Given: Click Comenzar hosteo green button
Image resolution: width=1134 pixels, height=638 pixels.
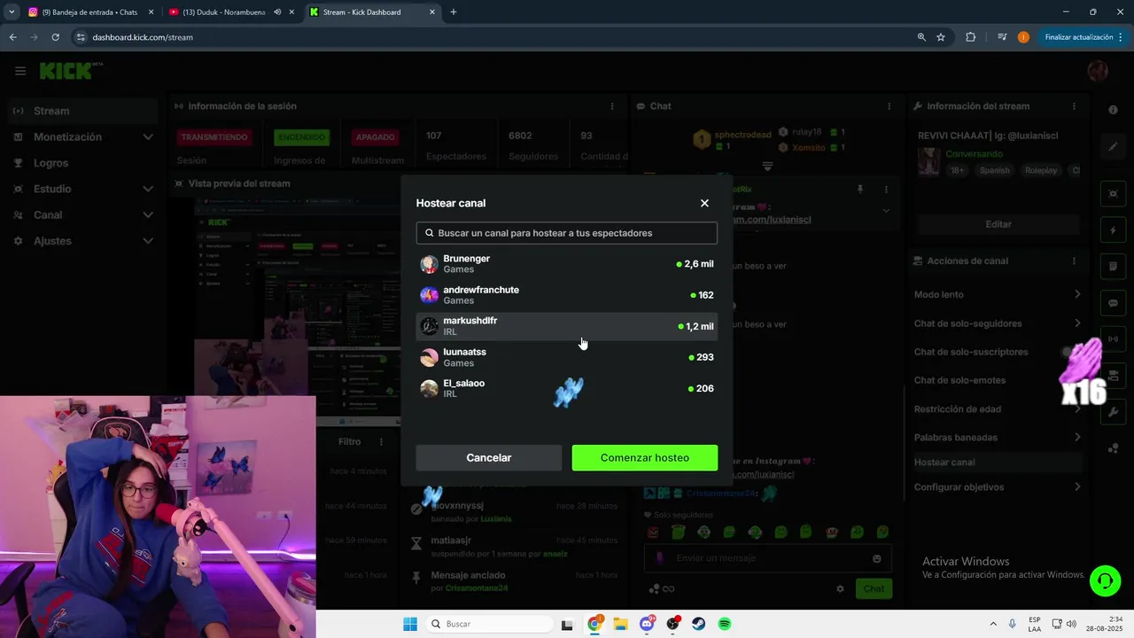Looking at the screenshot, I should click(x=645, y=457).
